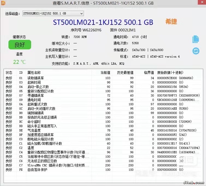The image size is (206, 186).
Task: Close the S.M.A.R.T. information window
Action: 202,2
